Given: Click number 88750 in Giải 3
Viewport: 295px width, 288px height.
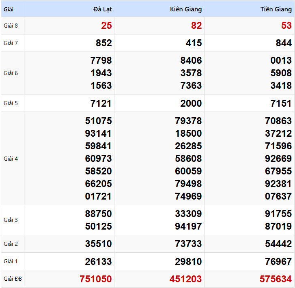Looking at the screenshot, I should (x=98, y=214).
